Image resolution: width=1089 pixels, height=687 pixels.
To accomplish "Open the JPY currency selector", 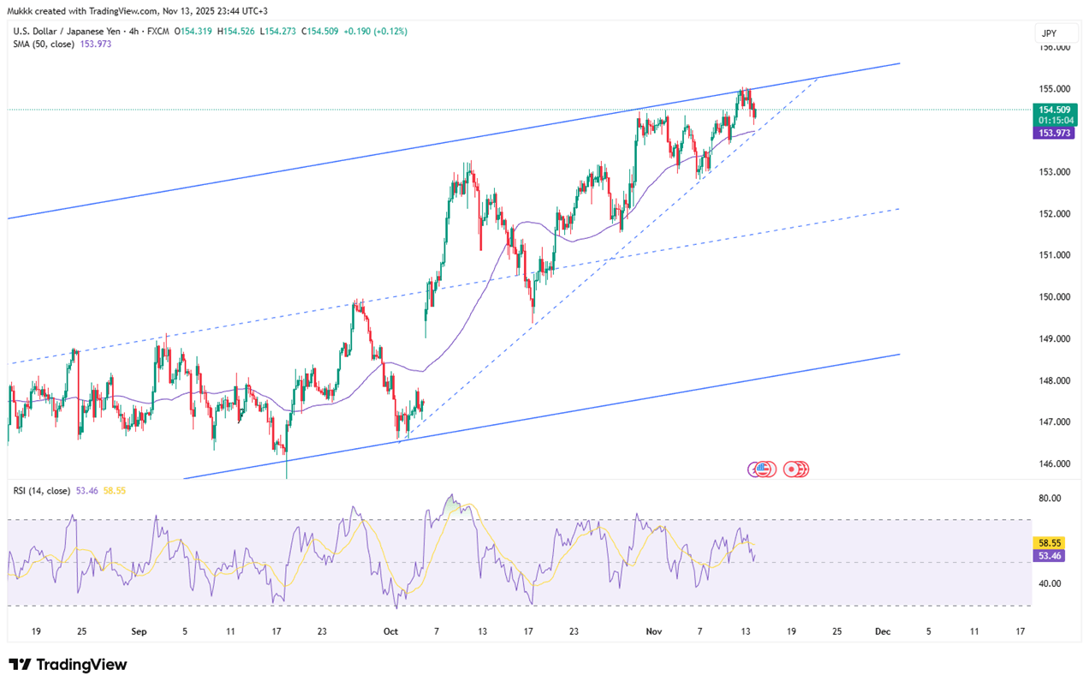I will (1049, 33).
